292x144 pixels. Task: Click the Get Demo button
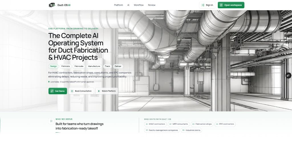tap(58, 91)
